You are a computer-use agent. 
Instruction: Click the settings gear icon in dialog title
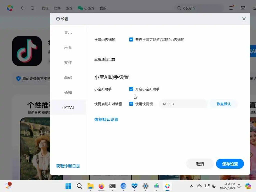[58, 19]
